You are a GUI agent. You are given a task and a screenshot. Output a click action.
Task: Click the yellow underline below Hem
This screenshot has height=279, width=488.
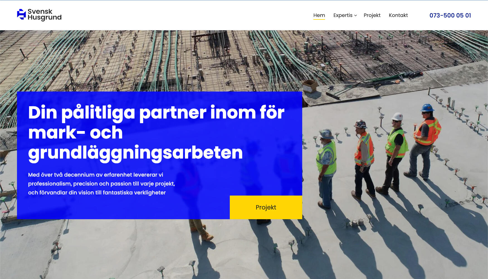(319, 19)
